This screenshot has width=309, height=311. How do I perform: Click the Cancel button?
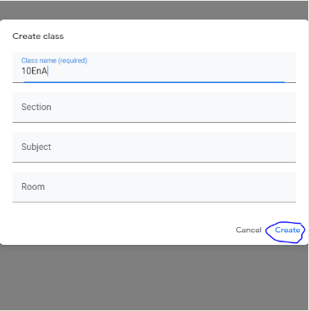click(x=249, y=230)
